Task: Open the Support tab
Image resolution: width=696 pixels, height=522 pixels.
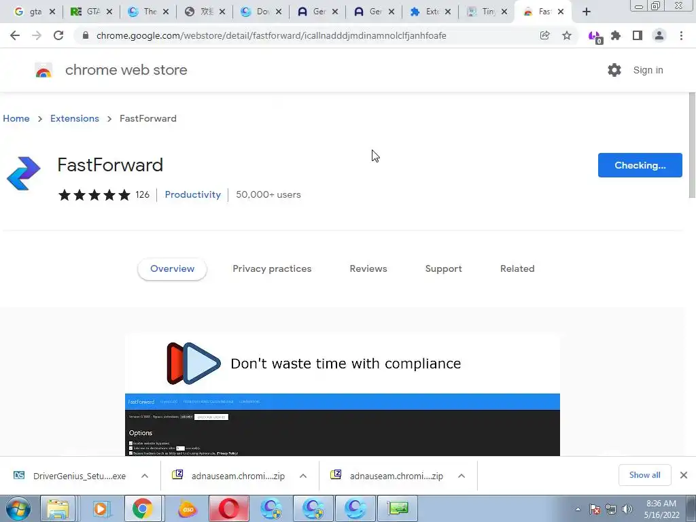Action: (x=443, y=268)
